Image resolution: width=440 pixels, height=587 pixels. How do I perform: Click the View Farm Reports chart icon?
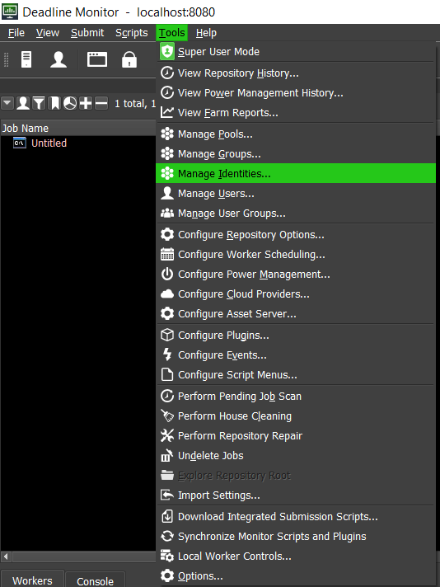(x=167, y=113)
